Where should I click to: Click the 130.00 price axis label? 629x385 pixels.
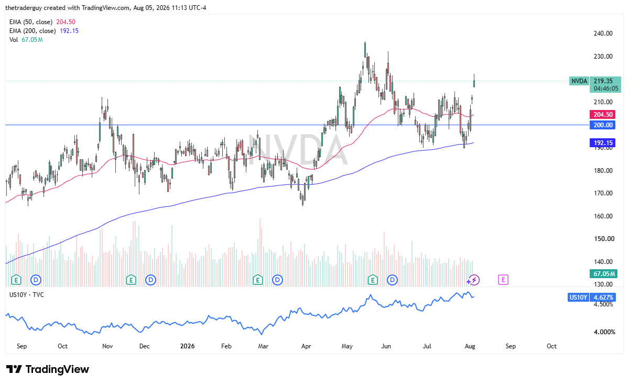[x=603, y=284]
